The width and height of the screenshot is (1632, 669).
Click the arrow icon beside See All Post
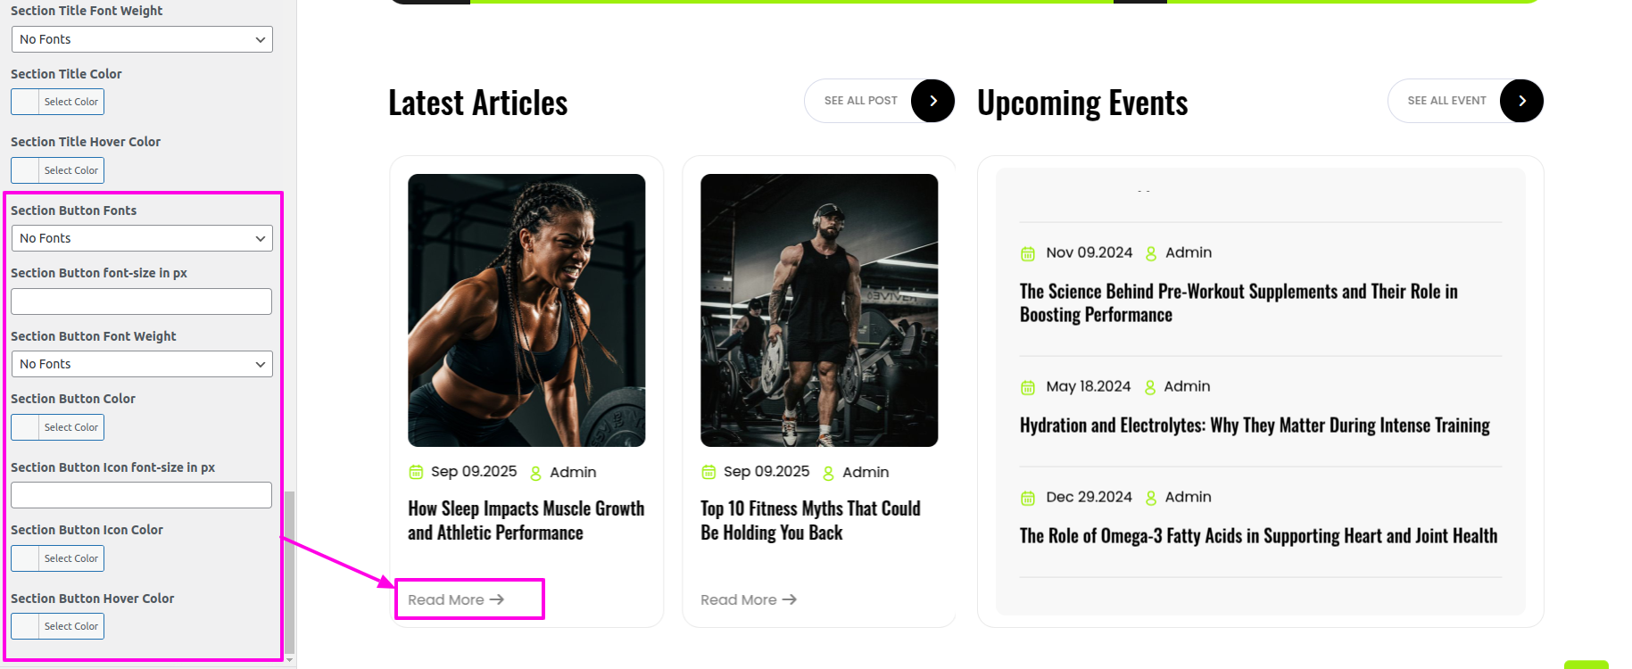click(932, 101)
